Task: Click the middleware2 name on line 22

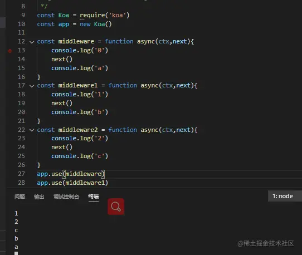Action: click(x=78, y=130)
